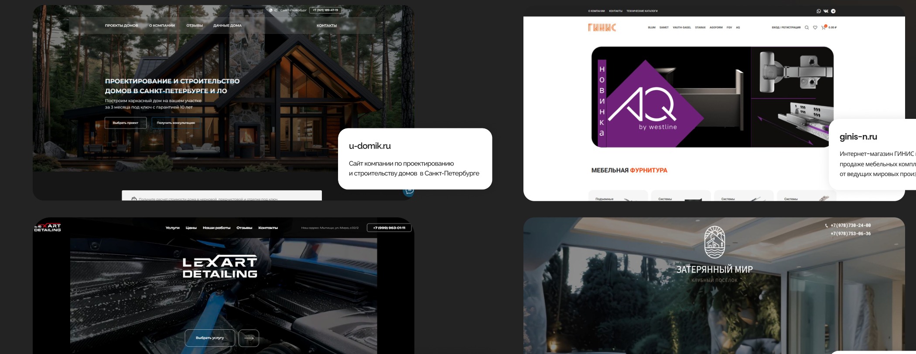Click the +7 (921) 189-47-19 phone button
Screen dimensions: 916x354
point(325,10)
